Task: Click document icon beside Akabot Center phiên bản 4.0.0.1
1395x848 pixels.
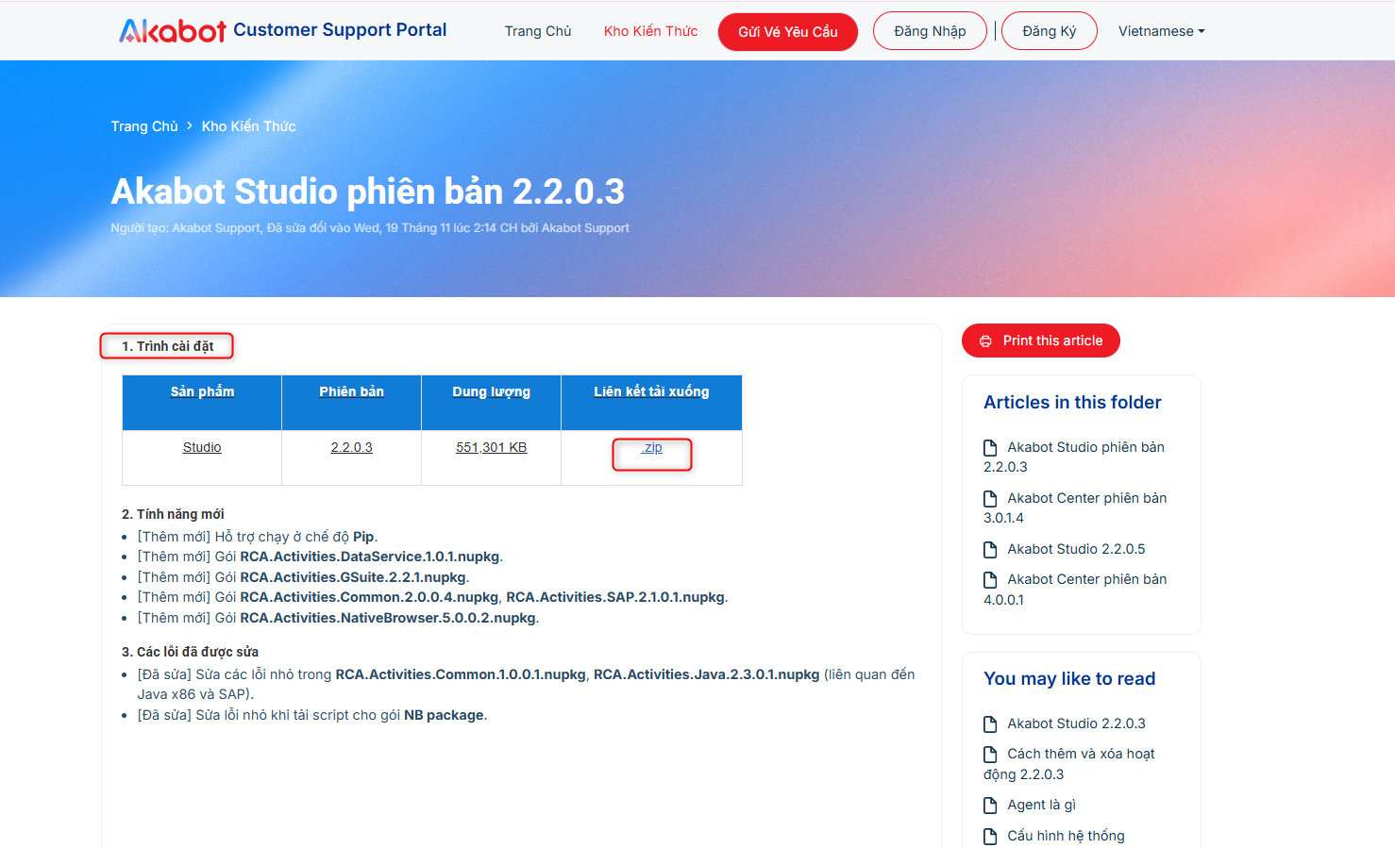Action: (990, 579)
